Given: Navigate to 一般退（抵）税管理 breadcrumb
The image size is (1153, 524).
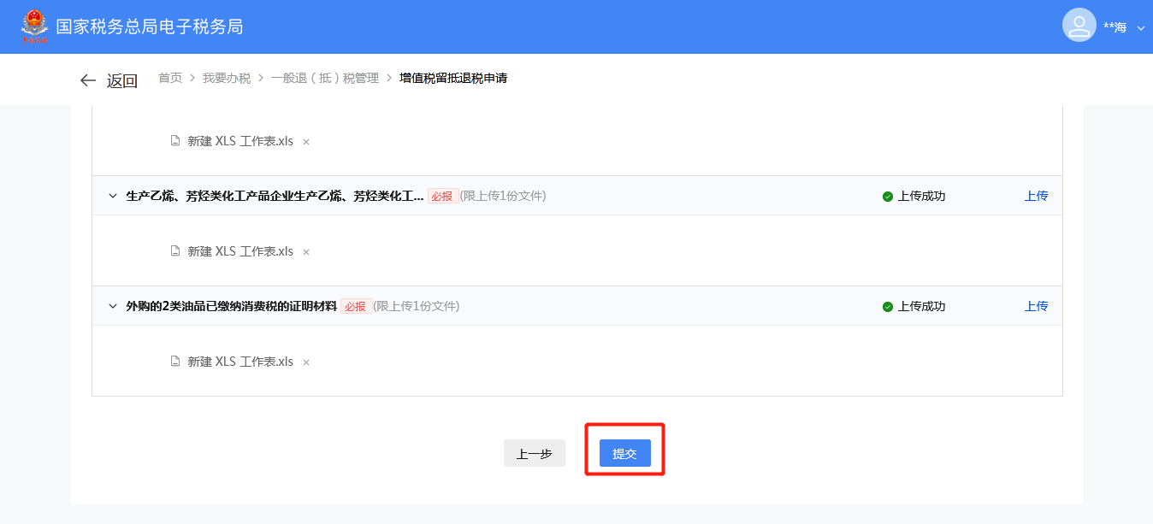Looking at the screenshot, I should (x=325, y=79).
